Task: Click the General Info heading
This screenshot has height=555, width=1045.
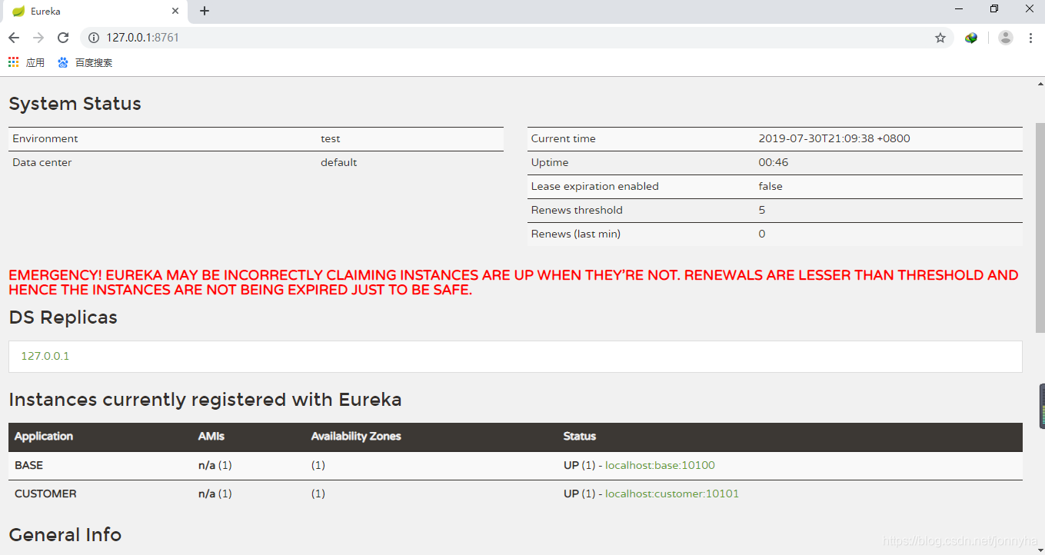Action: click(x=65, y=535)
